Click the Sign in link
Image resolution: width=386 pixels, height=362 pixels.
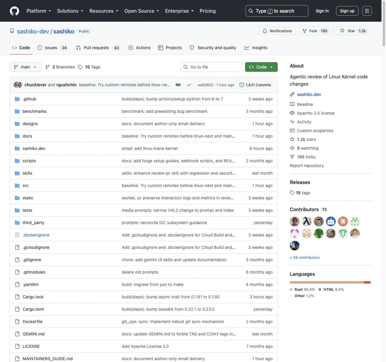pyautogui.click(x=322, y=11)
